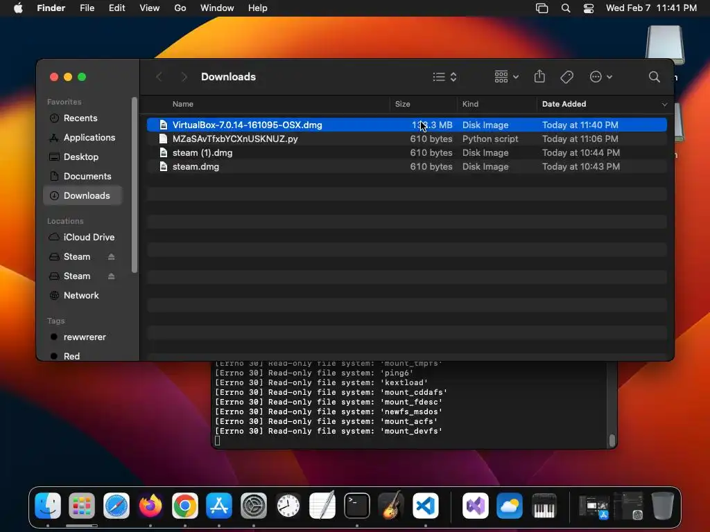Sort files by Kind column
This screenshot has height=532, width=710.
click(470, 104)
